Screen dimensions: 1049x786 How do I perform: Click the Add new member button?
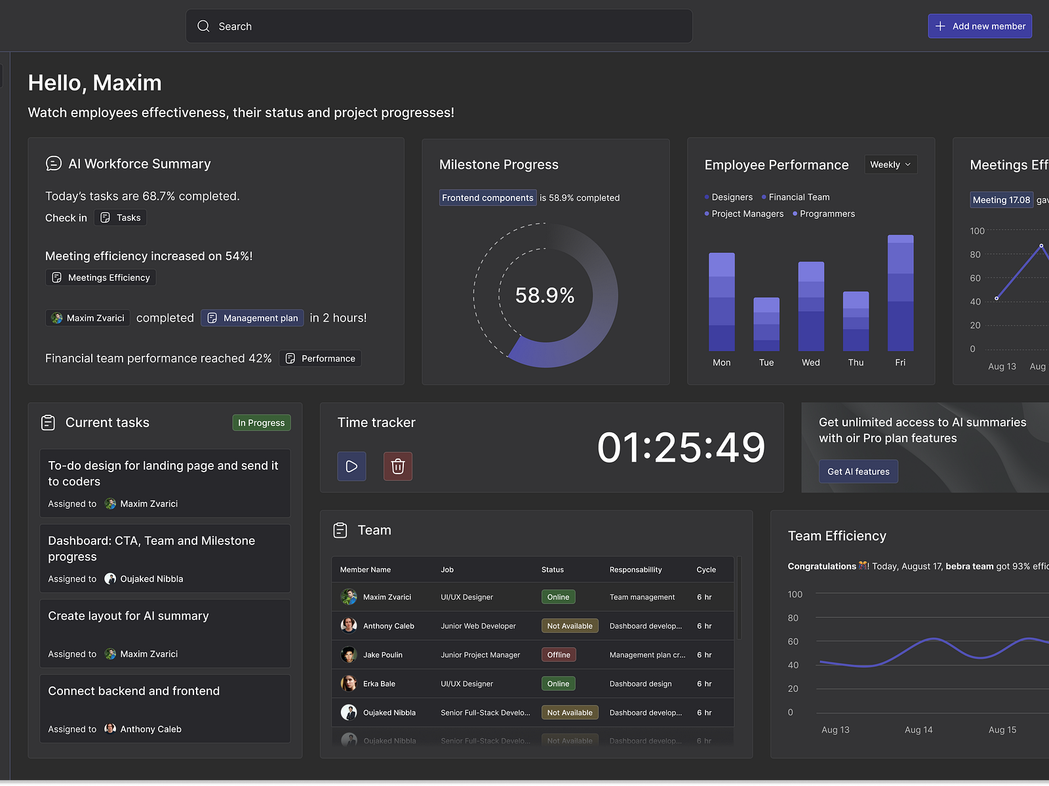click(x=980, y=26)
